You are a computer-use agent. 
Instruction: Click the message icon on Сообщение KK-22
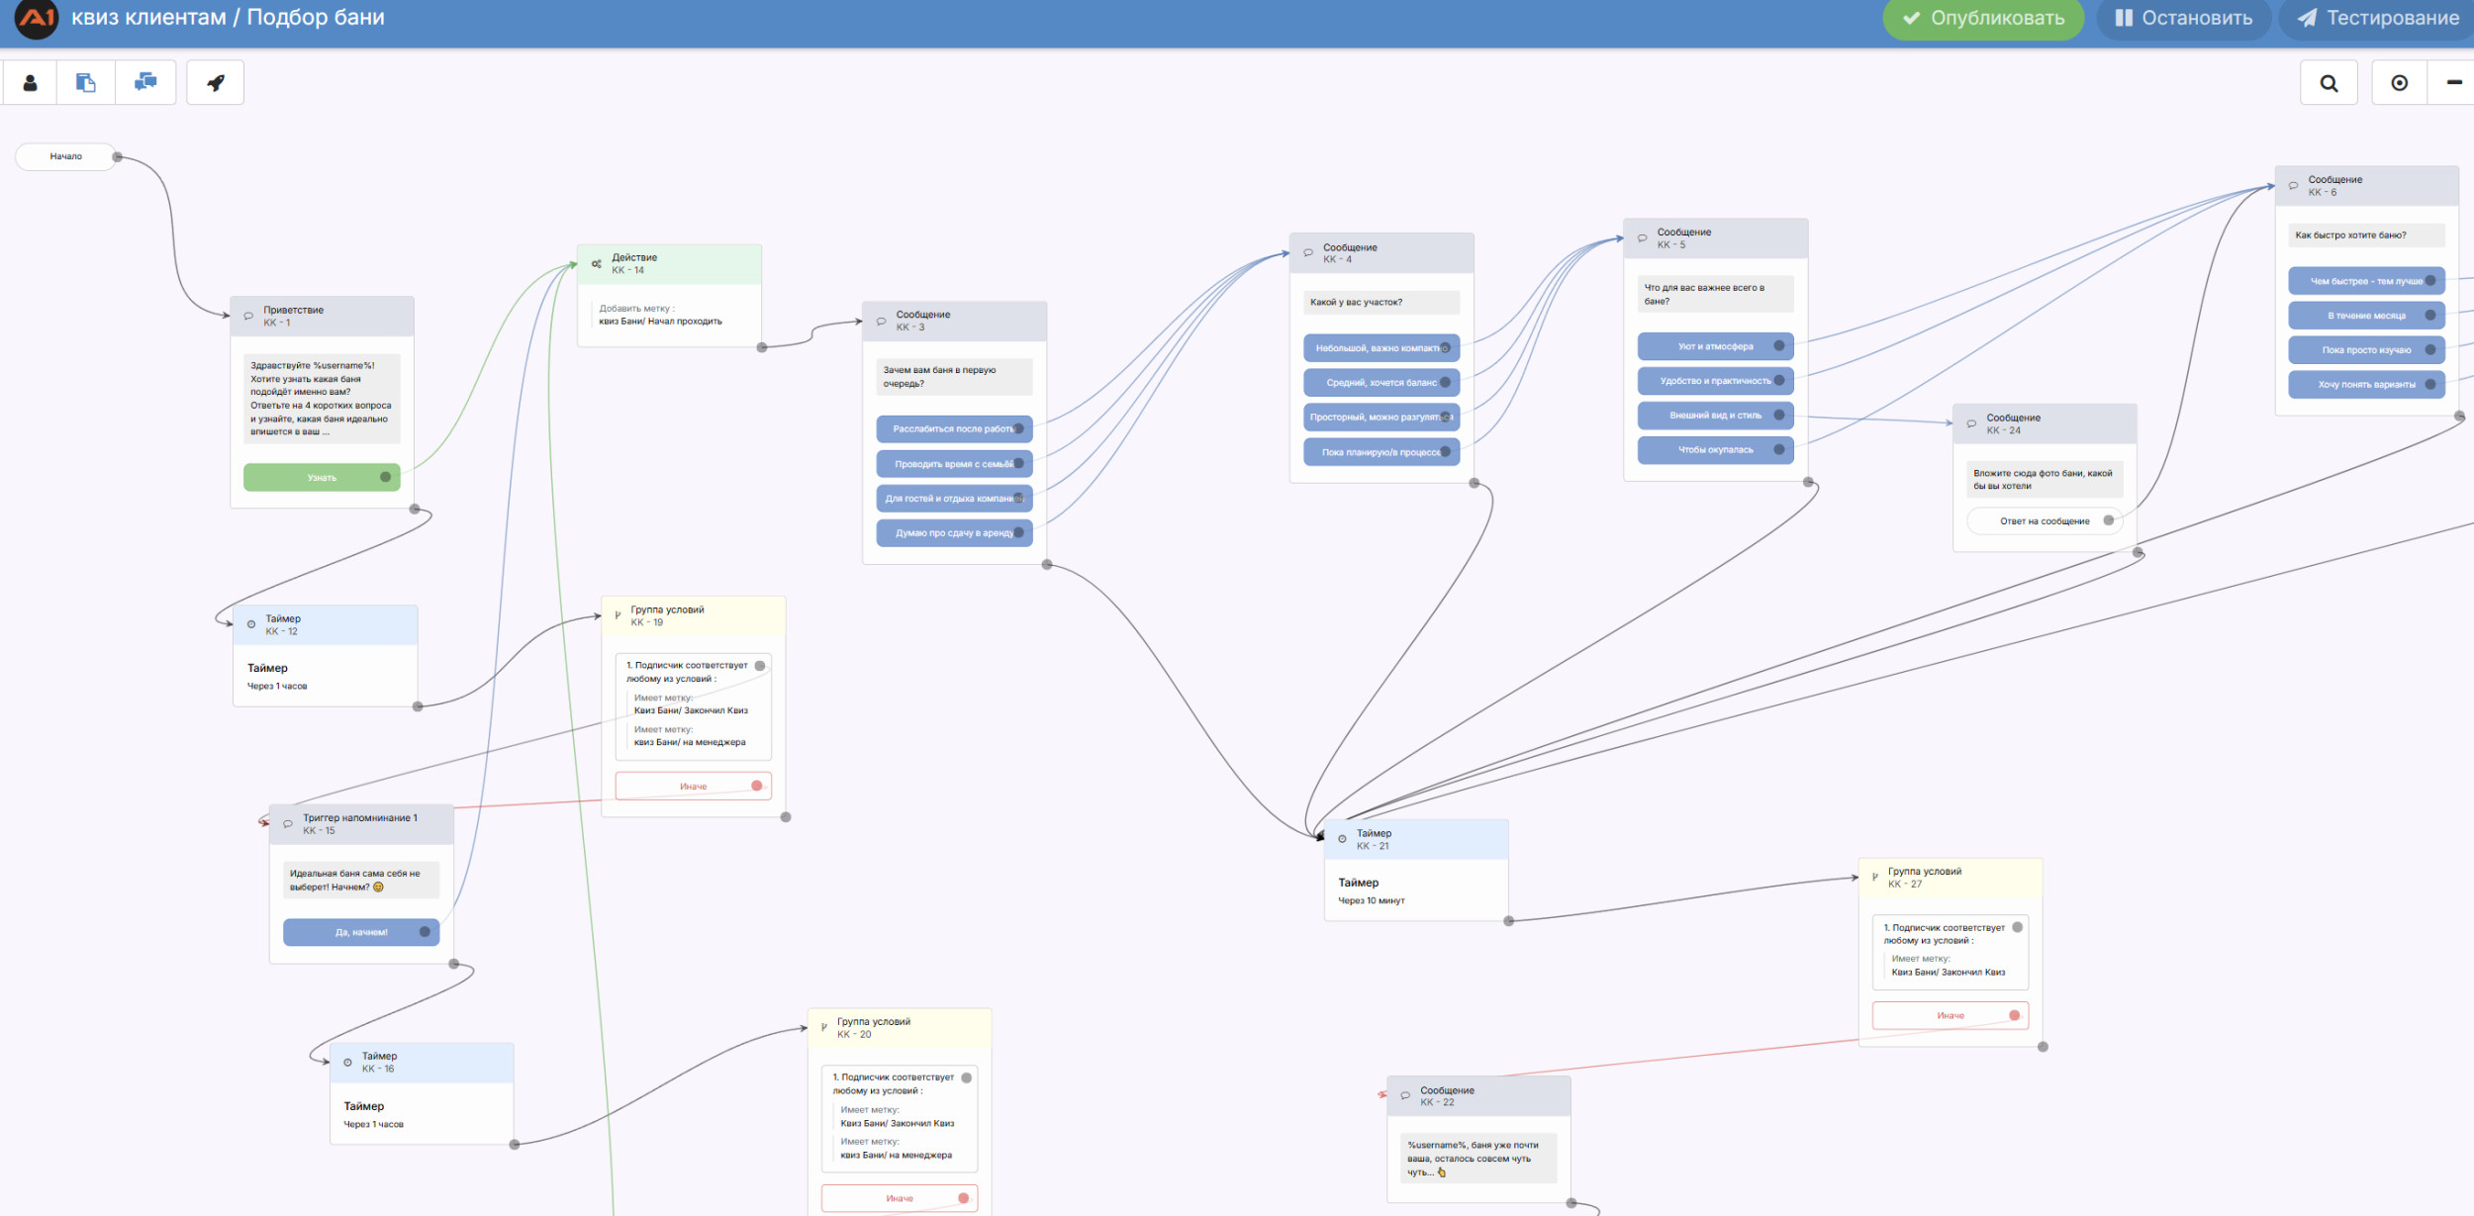click(1405, 1096)
